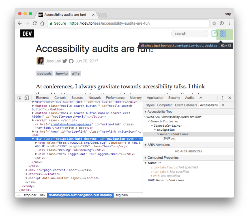Click the /new href link in DOM
The image size is (249, 219).
(x=54, y=131)
